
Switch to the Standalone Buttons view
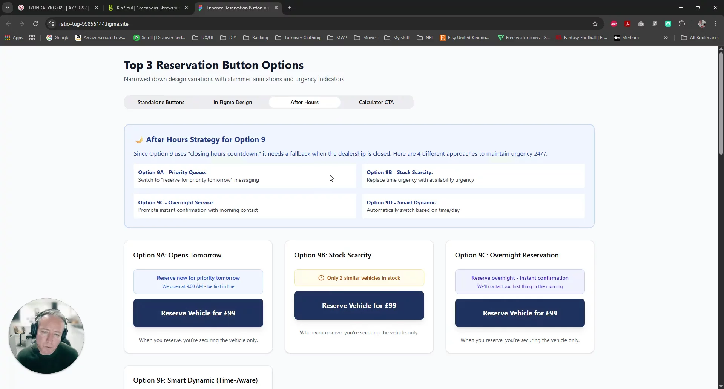pyautogui.click(x=161, y=102)
